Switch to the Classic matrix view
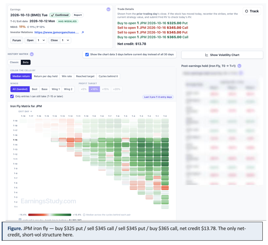This screenshot has width=268, height=245. [x=14, y=62]
